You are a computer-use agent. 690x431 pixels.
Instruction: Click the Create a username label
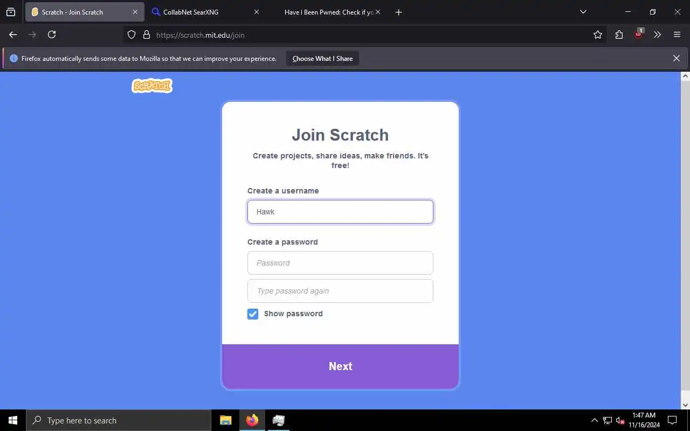pyautogui.click(x=283, y=191)
